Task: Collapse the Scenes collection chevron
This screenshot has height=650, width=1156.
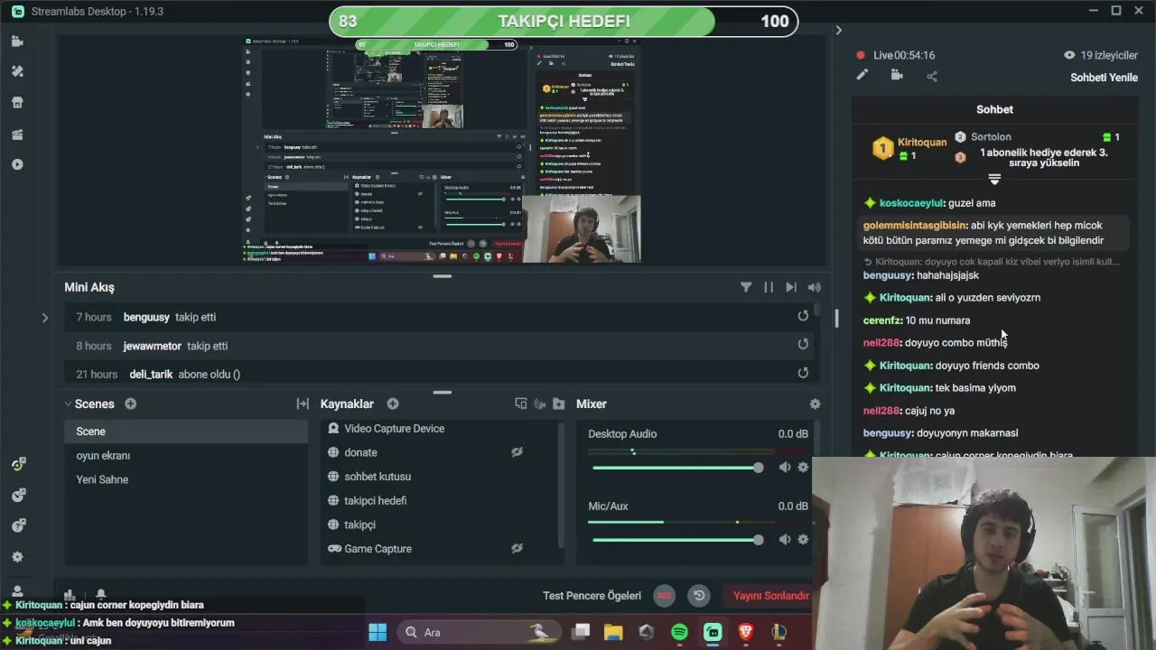Action: [x=68, y=404]
